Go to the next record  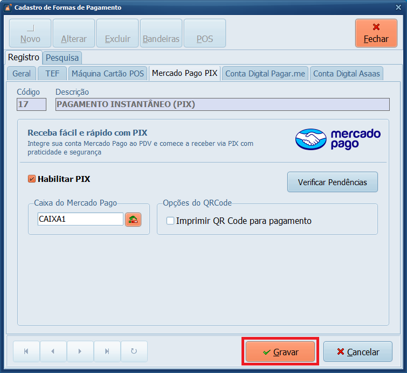tap(80, 351)
